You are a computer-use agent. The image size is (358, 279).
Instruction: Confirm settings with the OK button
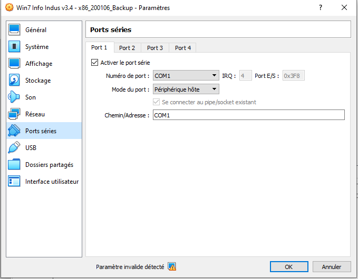pos(289,267)
